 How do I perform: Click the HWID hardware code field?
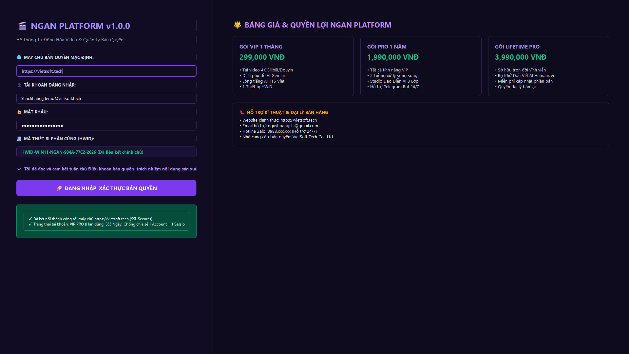pos(106,152)
